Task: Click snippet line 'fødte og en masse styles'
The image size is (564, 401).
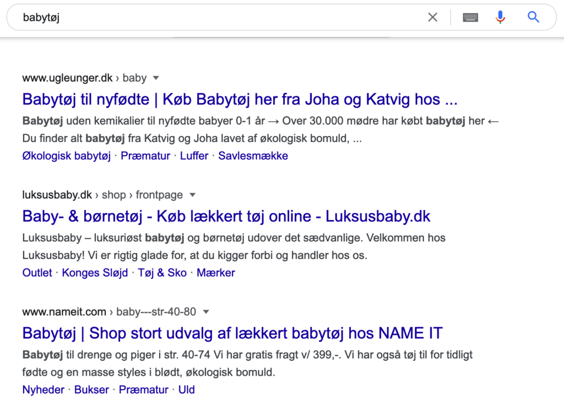Action: coord(149,372)
